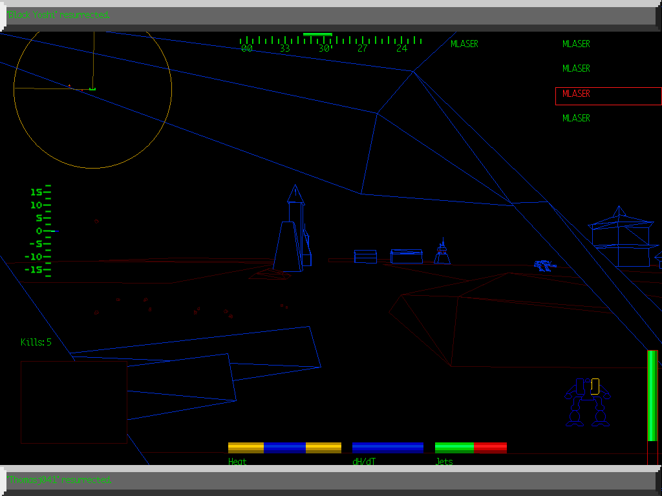Click the targeted enemy mech on the horizon
662x496 pixels.
pos(543,263)
